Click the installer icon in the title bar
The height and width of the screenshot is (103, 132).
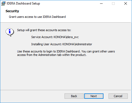tap(3, 3)
